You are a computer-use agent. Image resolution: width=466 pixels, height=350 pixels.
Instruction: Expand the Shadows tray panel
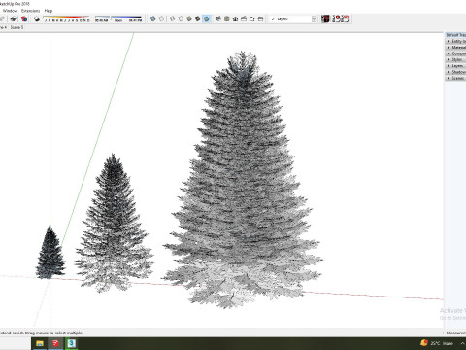pyautogui.click(x=456, y=72)
